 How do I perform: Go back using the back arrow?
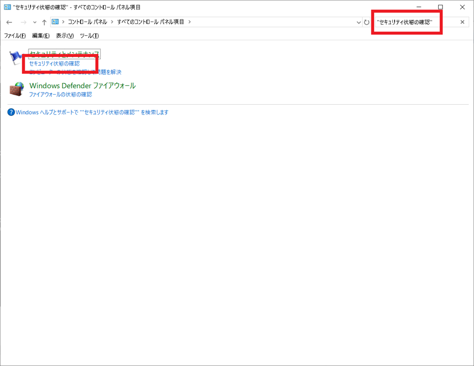tap(9, 22)
